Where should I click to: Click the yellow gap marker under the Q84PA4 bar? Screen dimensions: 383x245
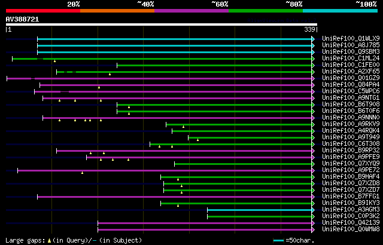(x=99, y=87)
